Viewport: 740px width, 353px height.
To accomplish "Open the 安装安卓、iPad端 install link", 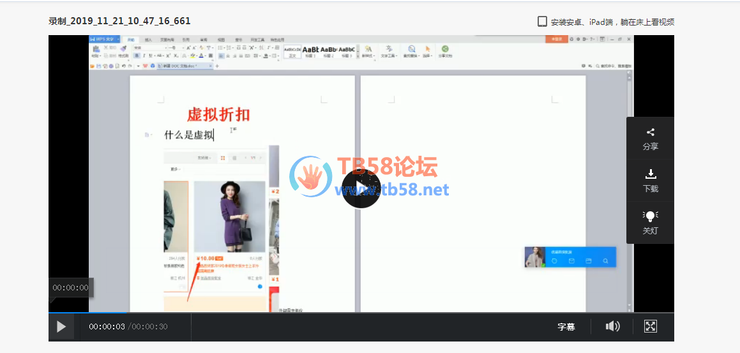I will (607, 22).
